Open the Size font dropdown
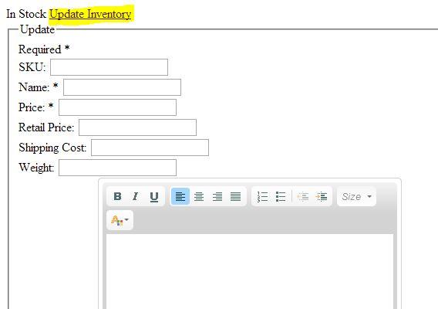 356,196
